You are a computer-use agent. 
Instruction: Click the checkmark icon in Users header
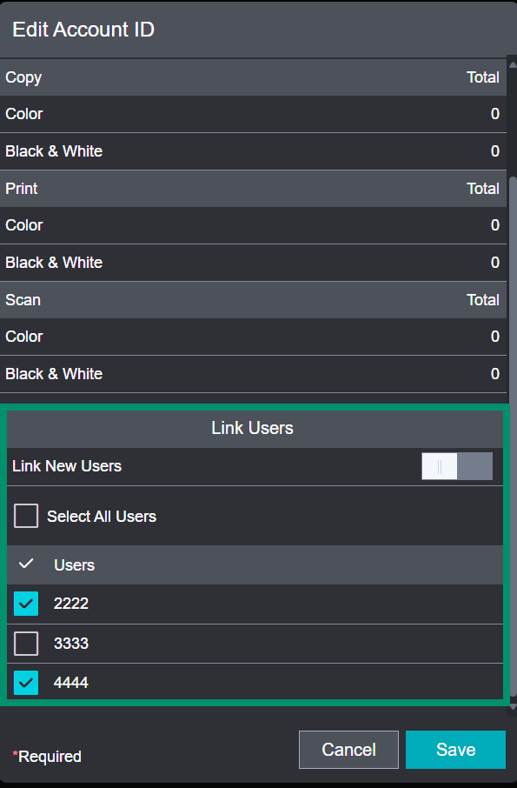tap(26, 564)
